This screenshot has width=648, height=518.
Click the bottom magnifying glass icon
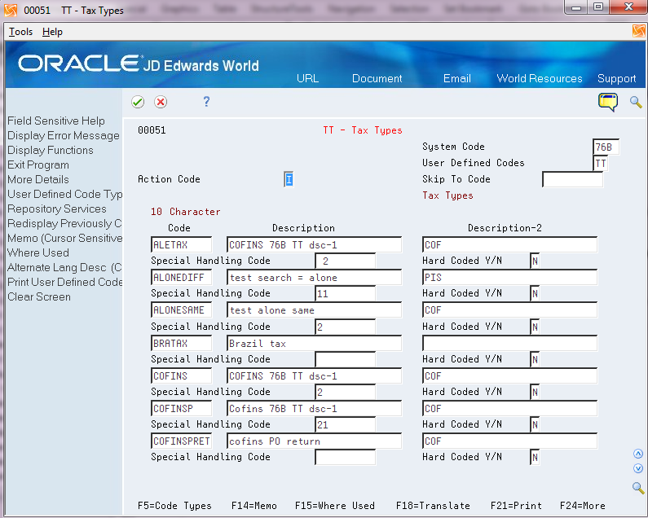(638, 488)
